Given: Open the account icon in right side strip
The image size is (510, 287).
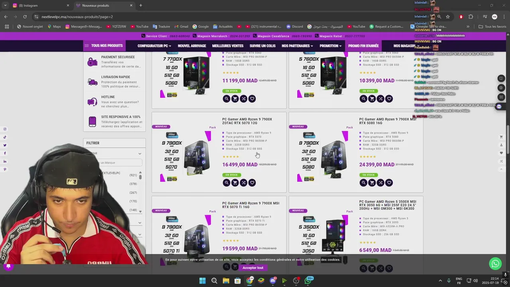Looking at the screenshot, I should click(x=501, y=145).
